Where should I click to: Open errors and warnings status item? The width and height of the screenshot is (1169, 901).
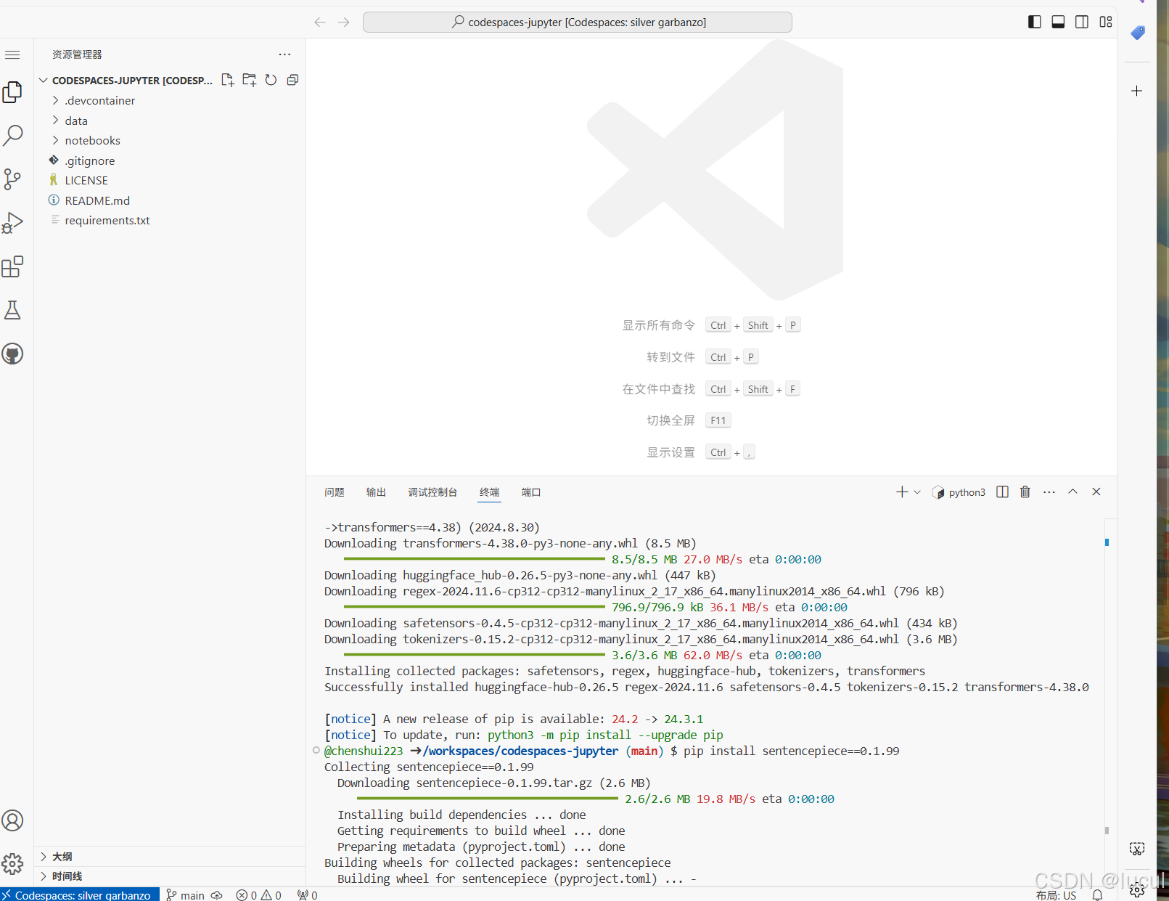[259, 894]
